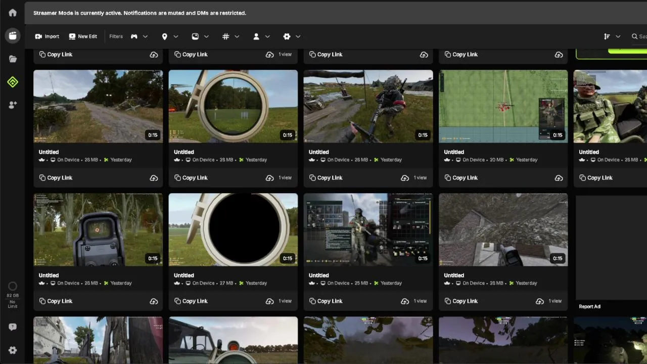The image size is (647, 364).
Task: Click cloud icon on the 26 MB clip
Action: click(x=405, y=178)
